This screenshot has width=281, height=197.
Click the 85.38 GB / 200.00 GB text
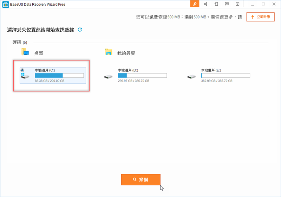[x=50, y=81]
